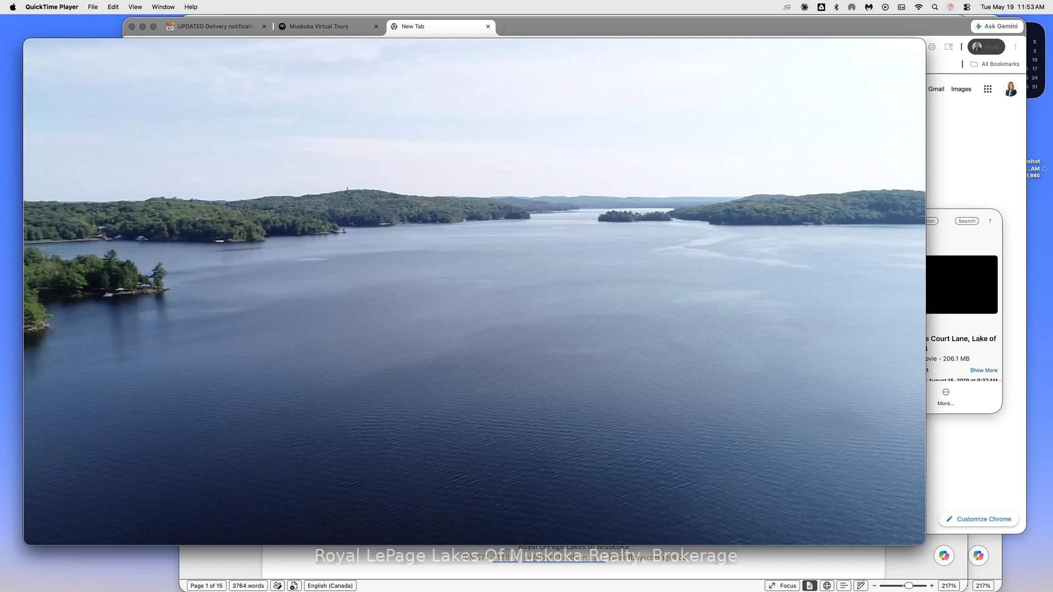Open the Help menu
Screen dimensions: 1053x592
[191, 7]
